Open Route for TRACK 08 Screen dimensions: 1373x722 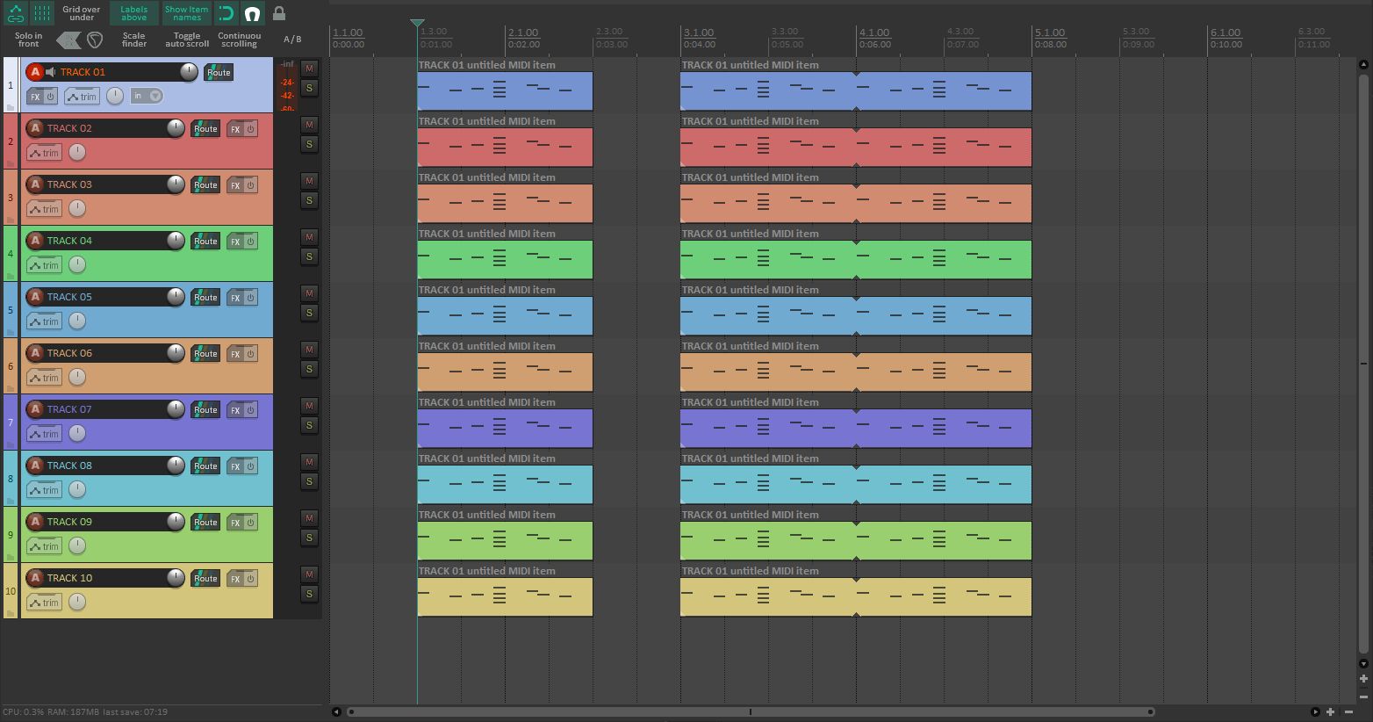205,466
